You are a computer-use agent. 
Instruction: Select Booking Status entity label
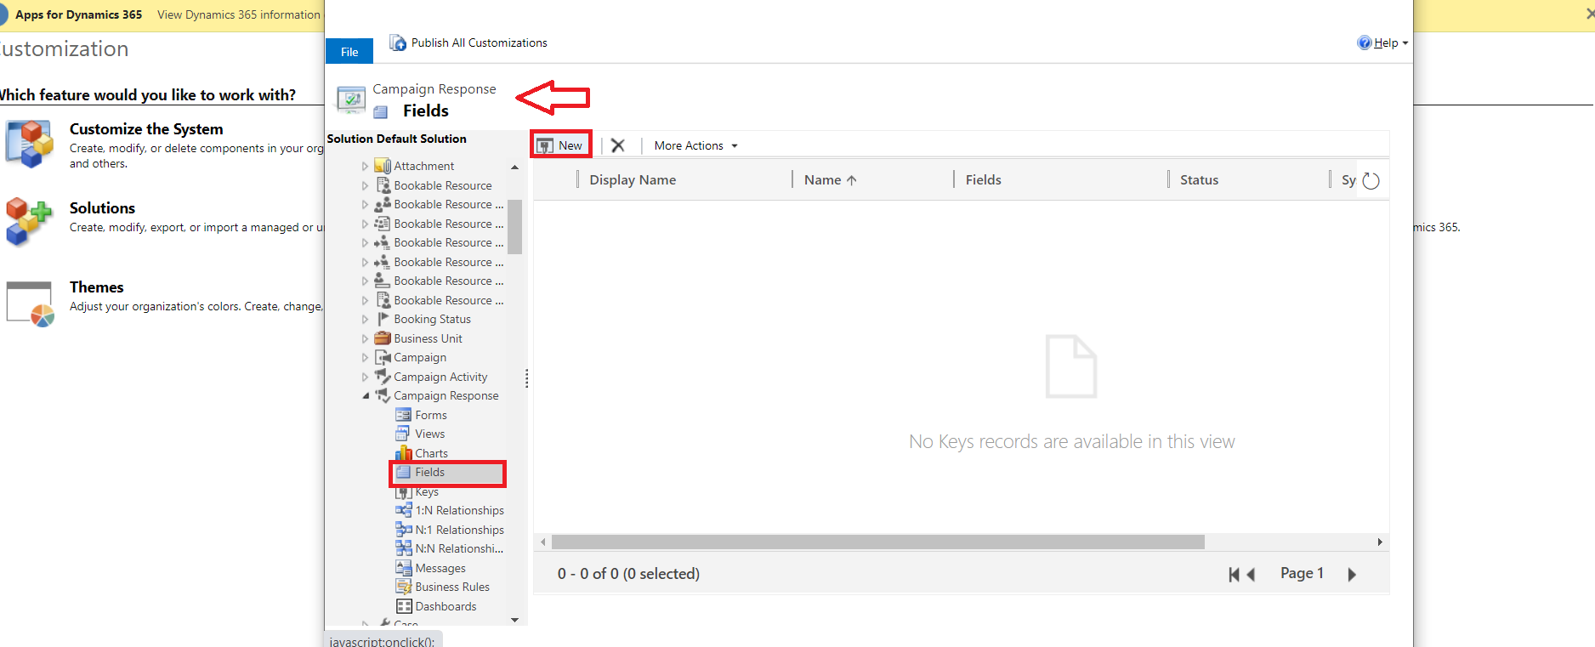click(432, 319)
